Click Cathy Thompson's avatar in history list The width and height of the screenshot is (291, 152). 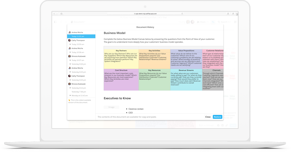pos(70,40)
